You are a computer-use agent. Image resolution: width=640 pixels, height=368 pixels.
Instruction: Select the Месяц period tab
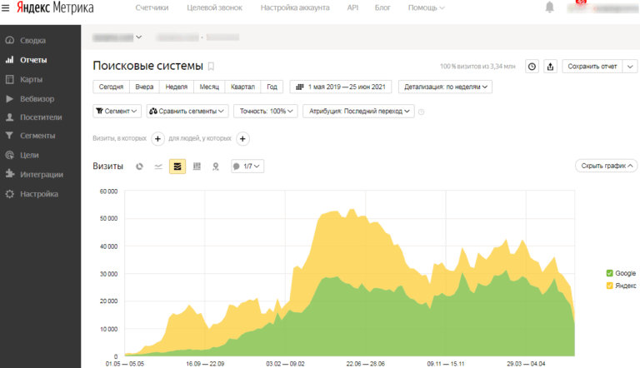[209, 87]
